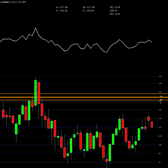Click the 109 price axis label
Screen dimensions: 168x168
pos(160,136)
